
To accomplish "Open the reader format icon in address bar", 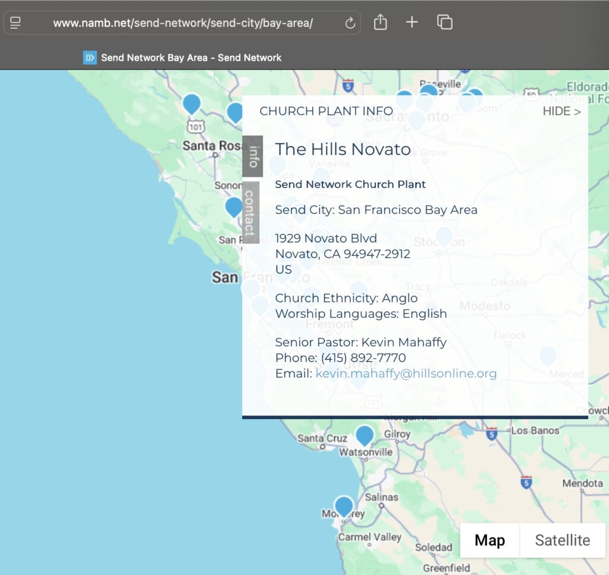I will (x=15, y=23).
